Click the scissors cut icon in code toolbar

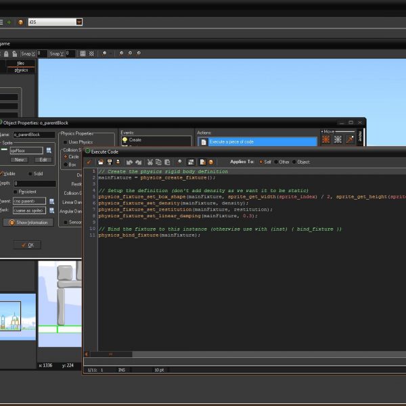pos(150,162)
